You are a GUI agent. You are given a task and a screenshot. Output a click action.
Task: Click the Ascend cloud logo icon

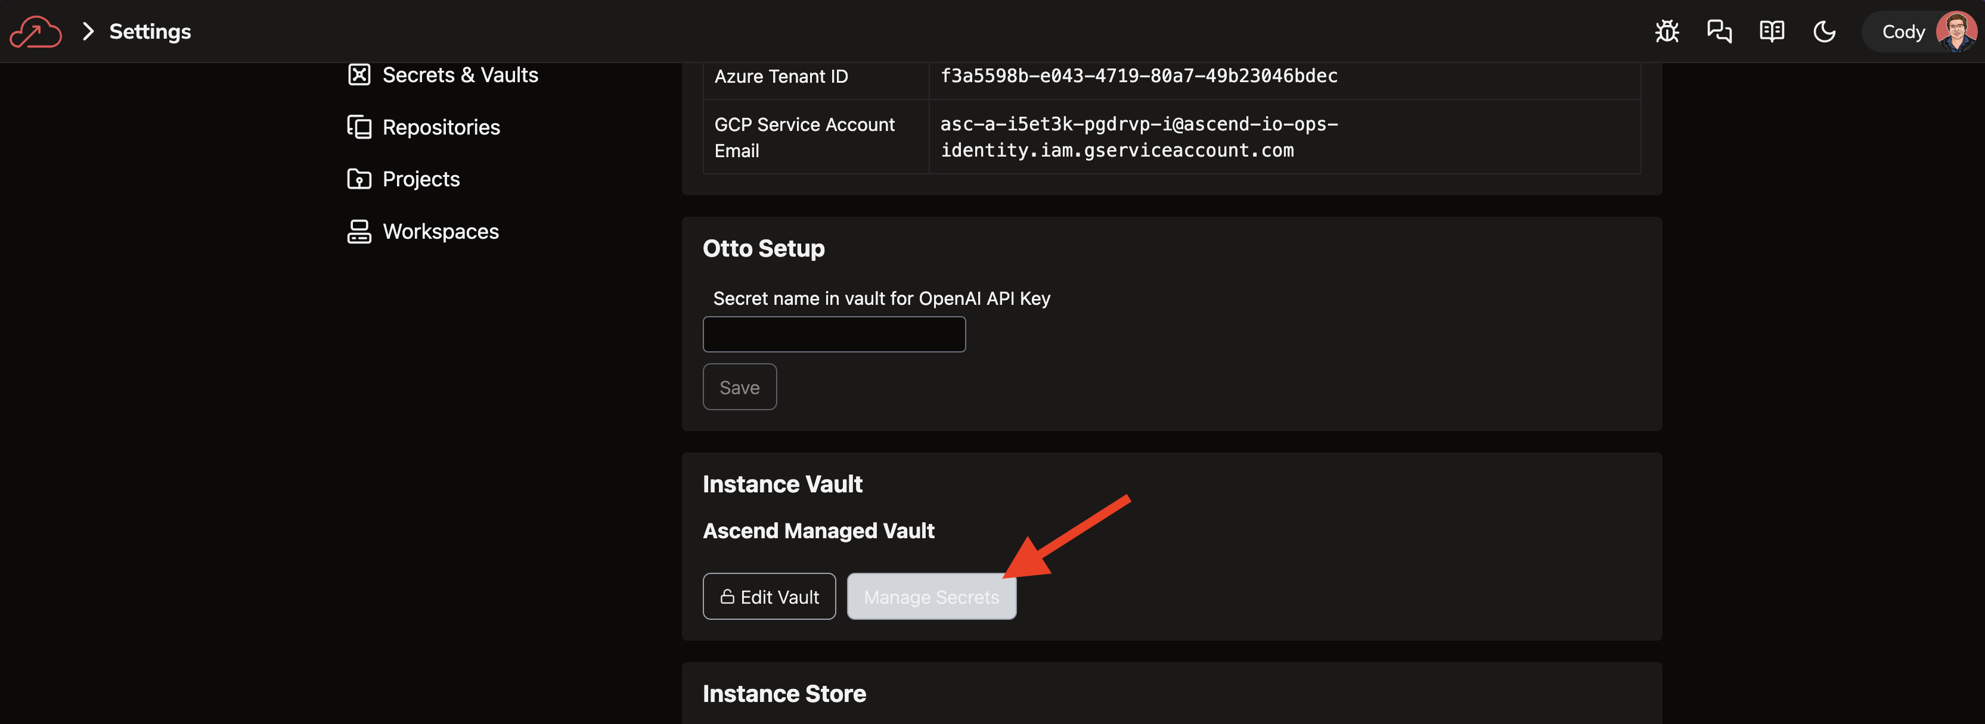pos(34,30)
